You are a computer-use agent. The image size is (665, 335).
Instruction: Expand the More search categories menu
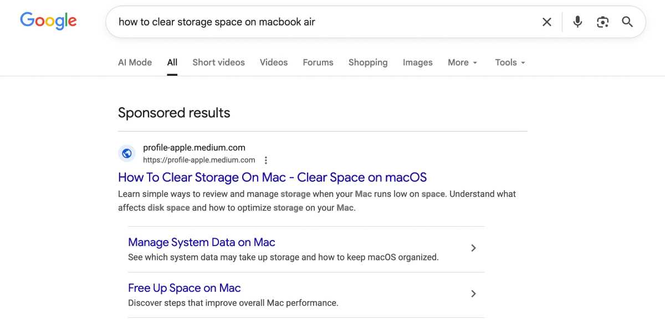(462, 62)
